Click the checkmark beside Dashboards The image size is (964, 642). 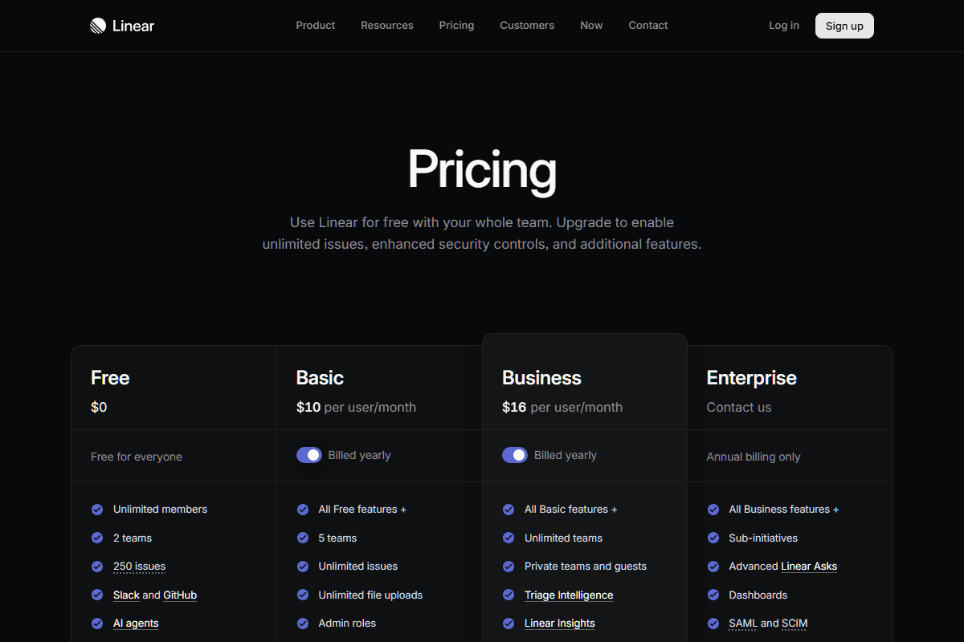point(714,595)
